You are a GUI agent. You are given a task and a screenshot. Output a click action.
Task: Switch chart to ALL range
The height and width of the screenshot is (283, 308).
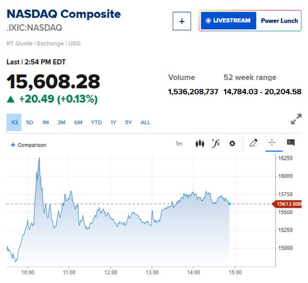click(x=145, y=122)
